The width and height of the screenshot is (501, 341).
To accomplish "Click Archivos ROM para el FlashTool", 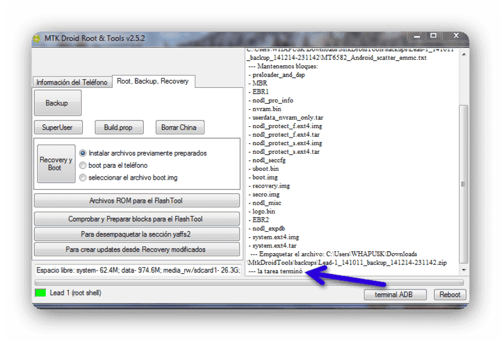I will (x=137, y=200).
